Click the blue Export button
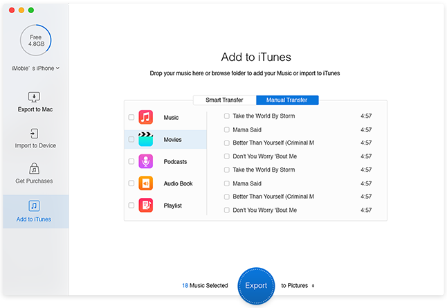The height and width of the screenshot is (308, 447). (256, 286)
